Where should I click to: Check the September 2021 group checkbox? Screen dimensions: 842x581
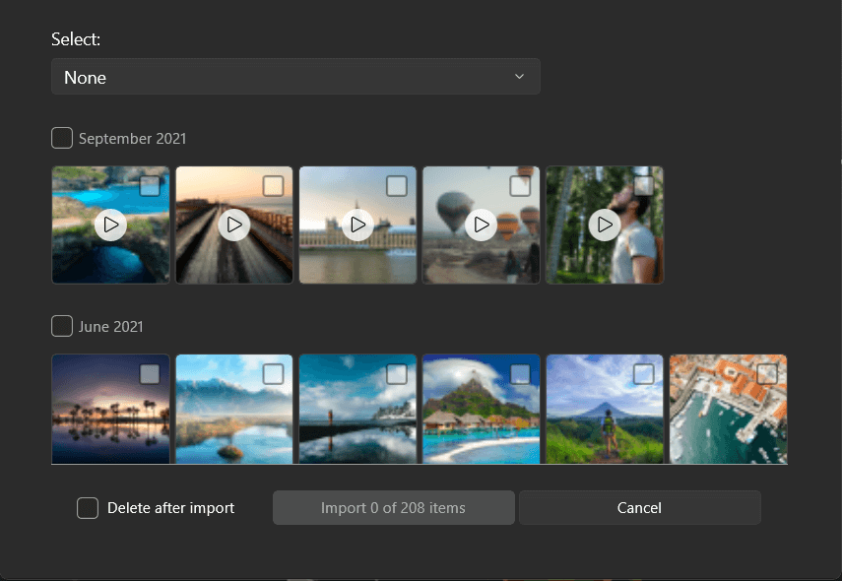62,138
